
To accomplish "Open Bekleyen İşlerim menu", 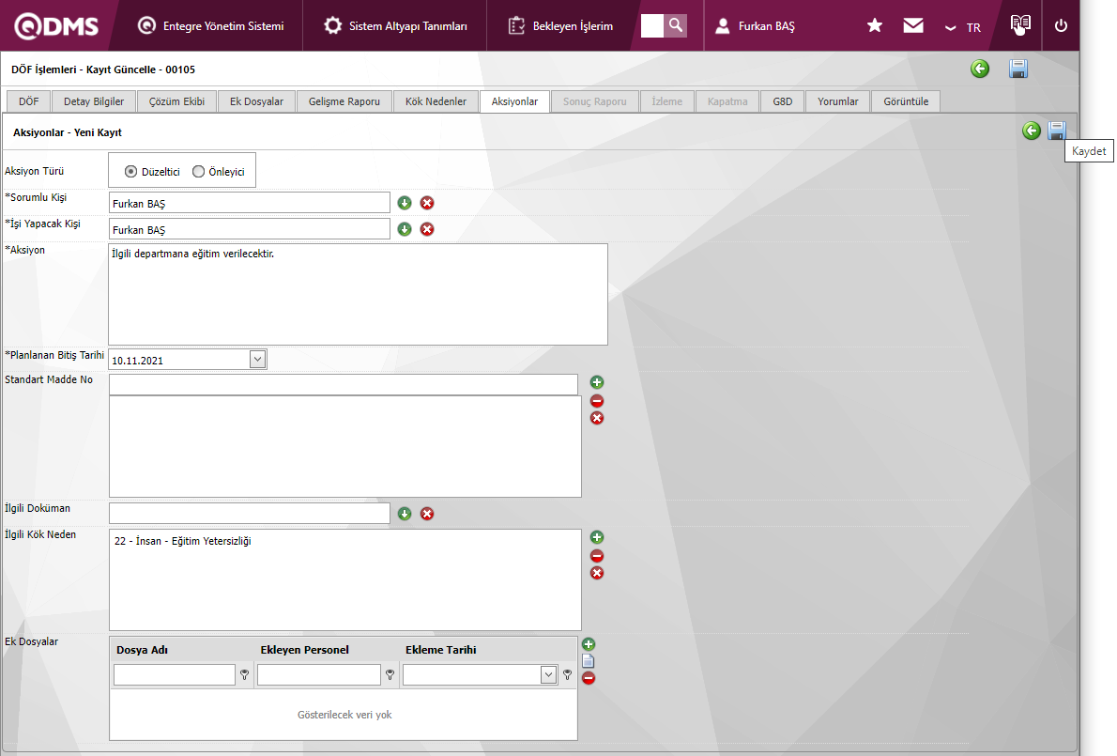I will tap(560, 25).
